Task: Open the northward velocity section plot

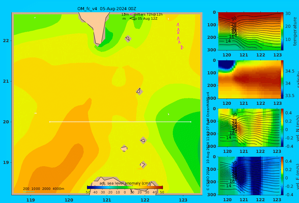Action: tap(249, 127)
